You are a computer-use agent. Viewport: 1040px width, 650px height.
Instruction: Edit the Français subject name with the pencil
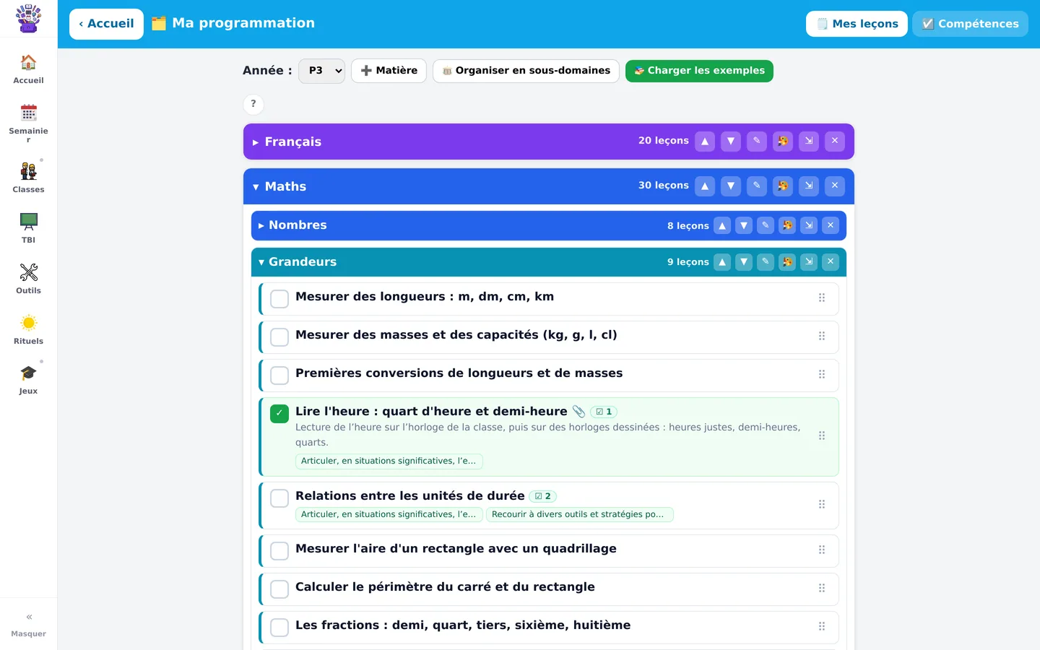[756, 141]
